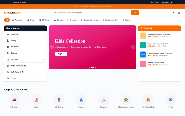Select the Automotive tab in the category bar

click(17, 20)
